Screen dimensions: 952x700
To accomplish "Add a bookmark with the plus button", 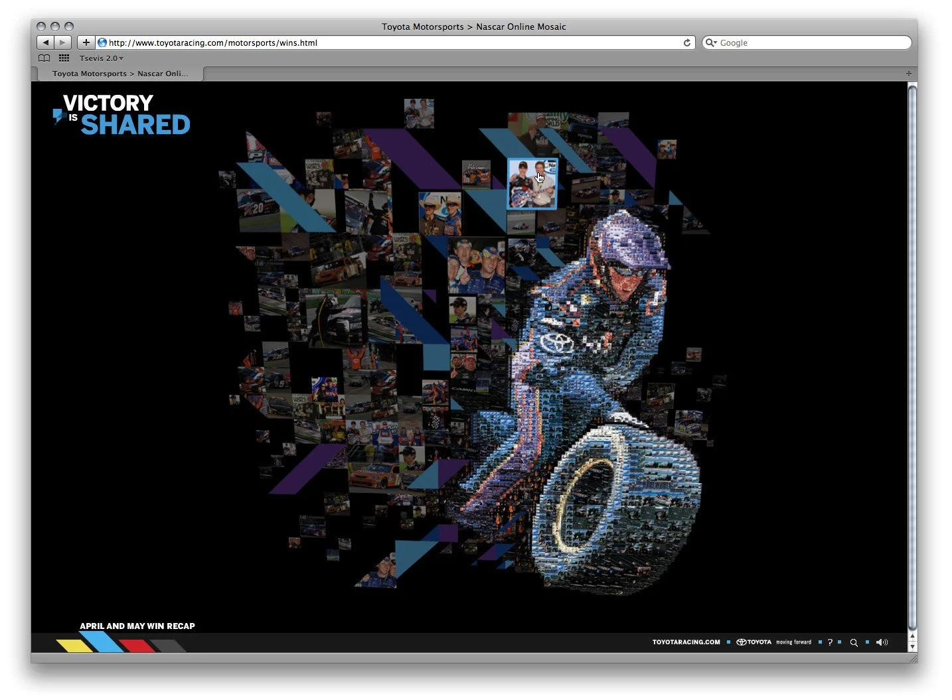I will [86, 42].
